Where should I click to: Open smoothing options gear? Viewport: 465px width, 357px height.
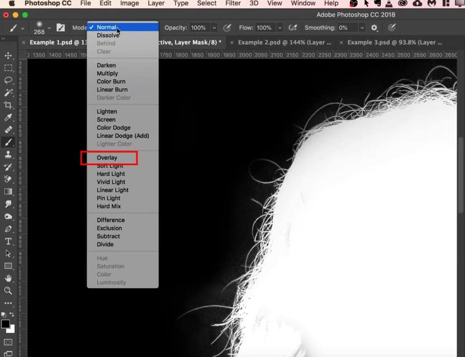click(x=374, y=27)
